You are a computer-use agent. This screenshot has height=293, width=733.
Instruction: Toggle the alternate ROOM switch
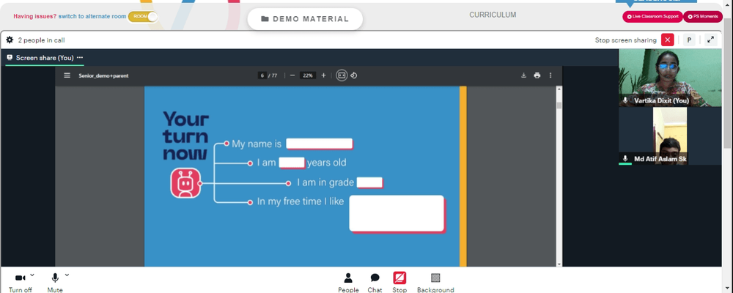143,16
